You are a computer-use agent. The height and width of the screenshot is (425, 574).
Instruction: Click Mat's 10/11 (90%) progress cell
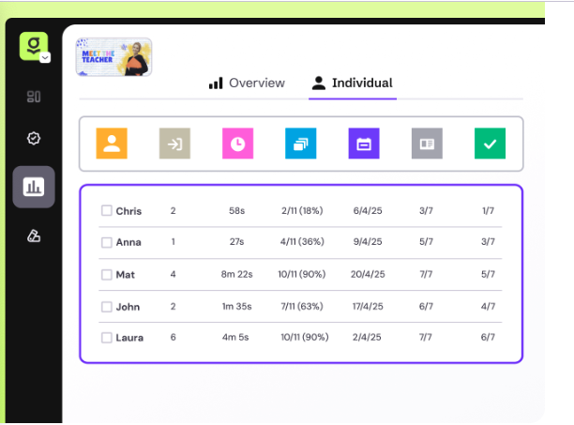[x=302, y=274]
